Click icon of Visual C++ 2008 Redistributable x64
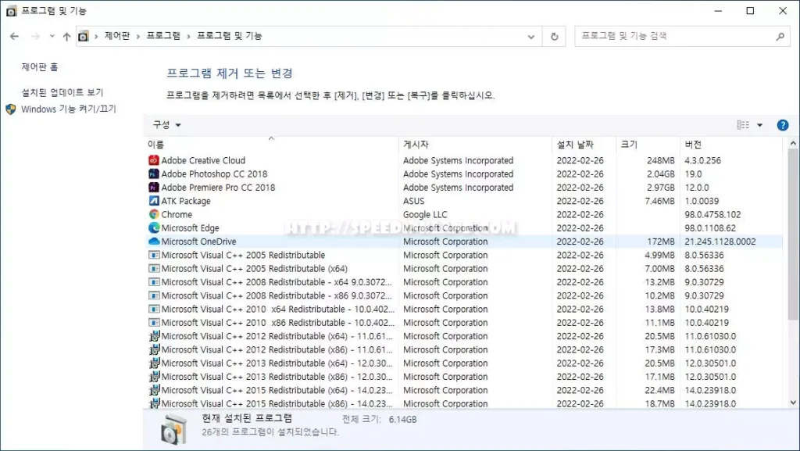This screenshot has width=800, height=451. pos(154,282)
